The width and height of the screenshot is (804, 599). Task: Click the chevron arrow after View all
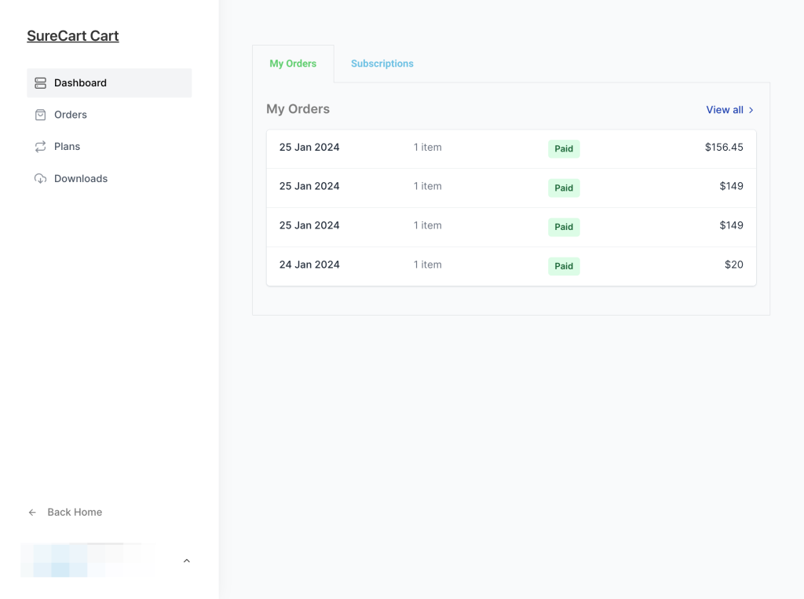pos(751,110)
